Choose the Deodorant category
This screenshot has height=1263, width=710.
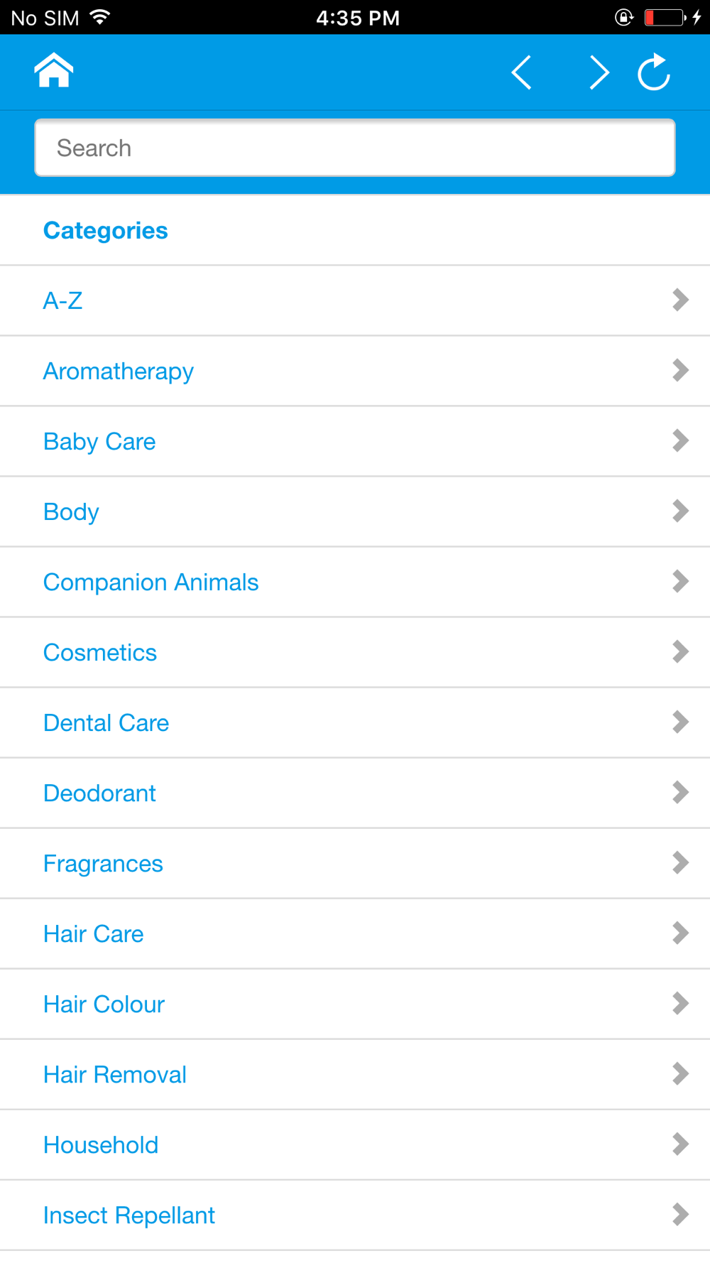pyautogui.click(x=99, y=793)
